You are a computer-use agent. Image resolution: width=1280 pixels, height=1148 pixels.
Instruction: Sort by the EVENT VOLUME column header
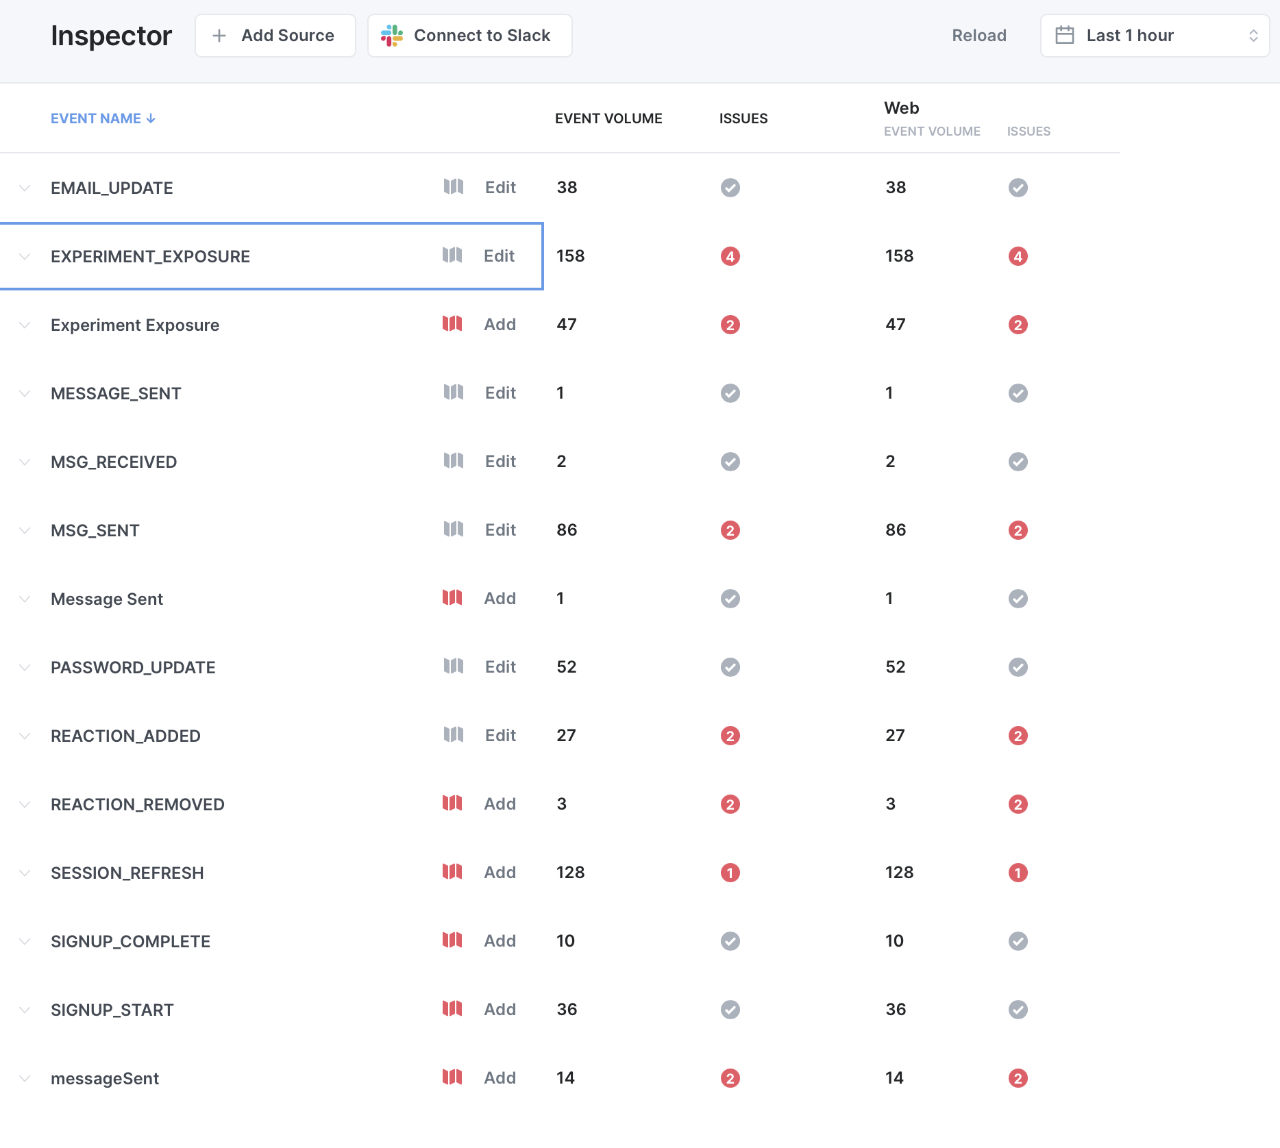(608, 118)
